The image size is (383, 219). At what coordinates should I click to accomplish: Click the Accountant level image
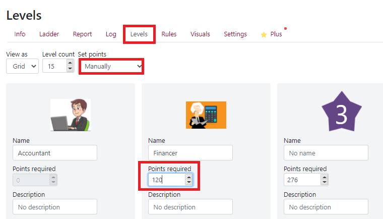[x=71, y=115]
